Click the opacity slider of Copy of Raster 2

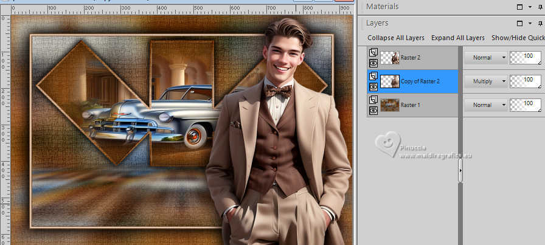click(526, 81)
